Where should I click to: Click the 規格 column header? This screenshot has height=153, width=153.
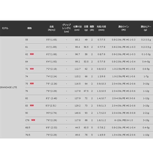pyautogui.click(x=29, y=28)
